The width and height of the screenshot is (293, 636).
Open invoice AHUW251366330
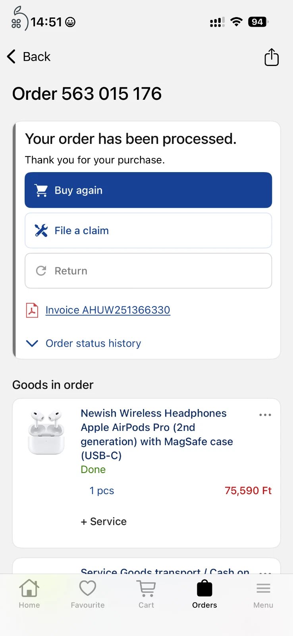(x=108, y=310)
